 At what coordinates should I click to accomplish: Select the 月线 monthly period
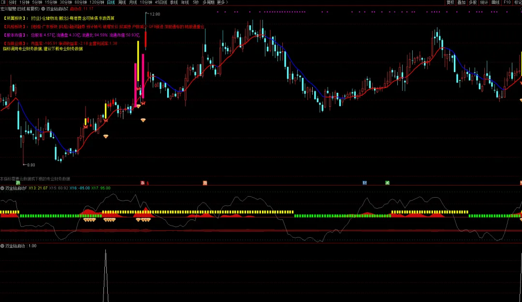pos(133,2)
